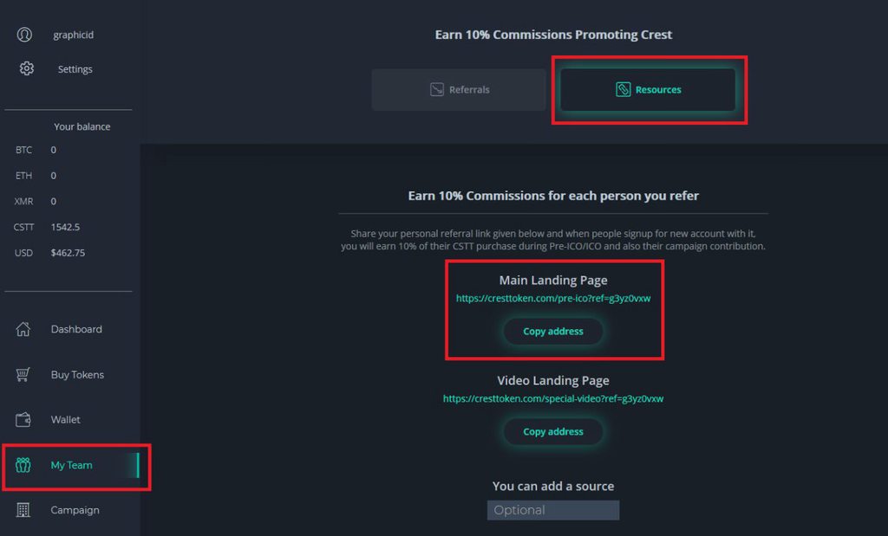
Task: Copy address for Main Landing Page
Action: [x=553, y=332]
